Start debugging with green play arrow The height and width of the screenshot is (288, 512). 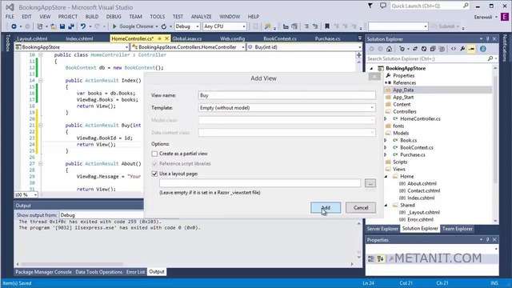click(x=114, y=26)
